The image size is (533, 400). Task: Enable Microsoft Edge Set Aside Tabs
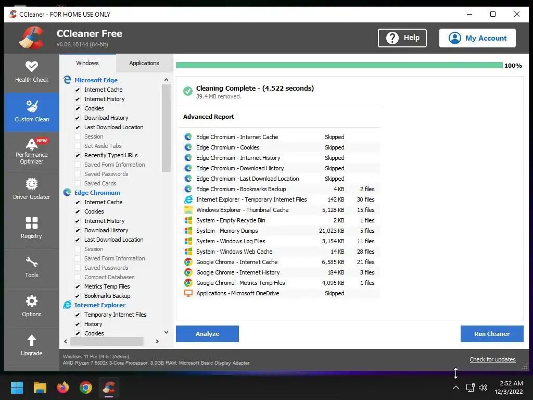tap(78, 146)
